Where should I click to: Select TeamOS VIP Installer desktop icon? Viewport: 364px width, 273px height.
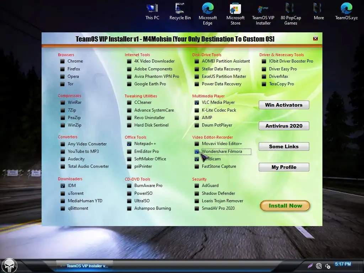tap(263, 14)
